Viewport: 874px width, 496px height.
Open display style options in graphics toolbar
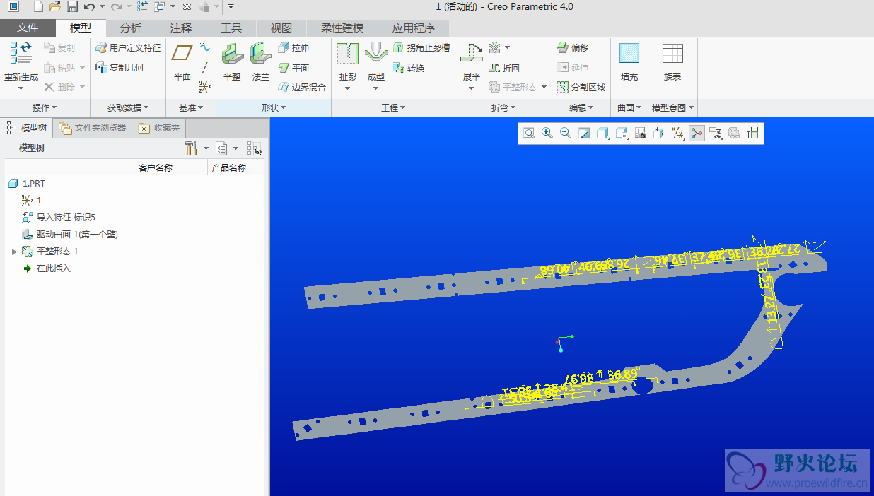click(603, 133)
